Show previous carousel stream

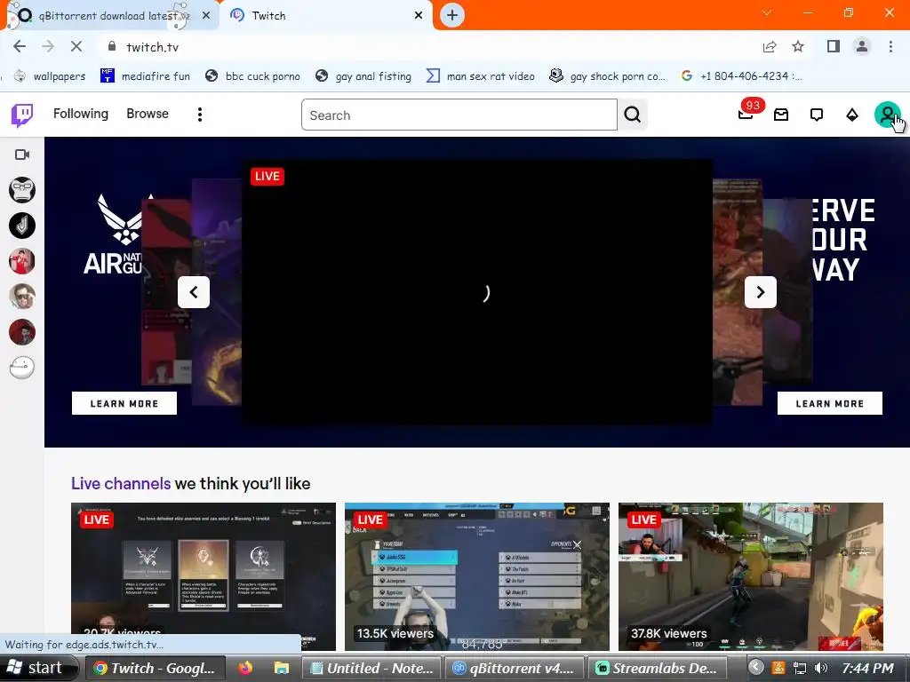[x=194, y=292]
